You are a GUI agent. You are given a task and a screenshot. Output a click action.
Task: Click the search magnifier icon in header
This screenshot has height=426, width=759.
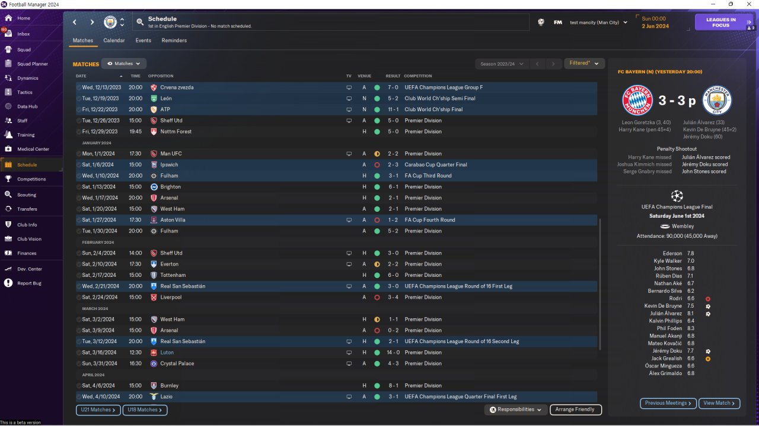(140, 22)
